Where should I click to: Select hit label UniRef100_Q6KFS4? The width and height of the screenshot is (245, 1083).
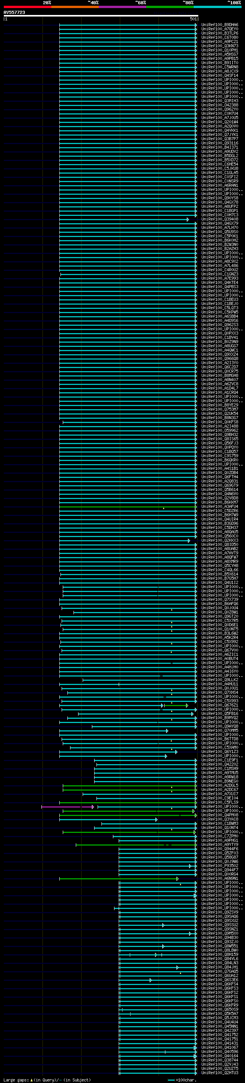coord(220,984)
